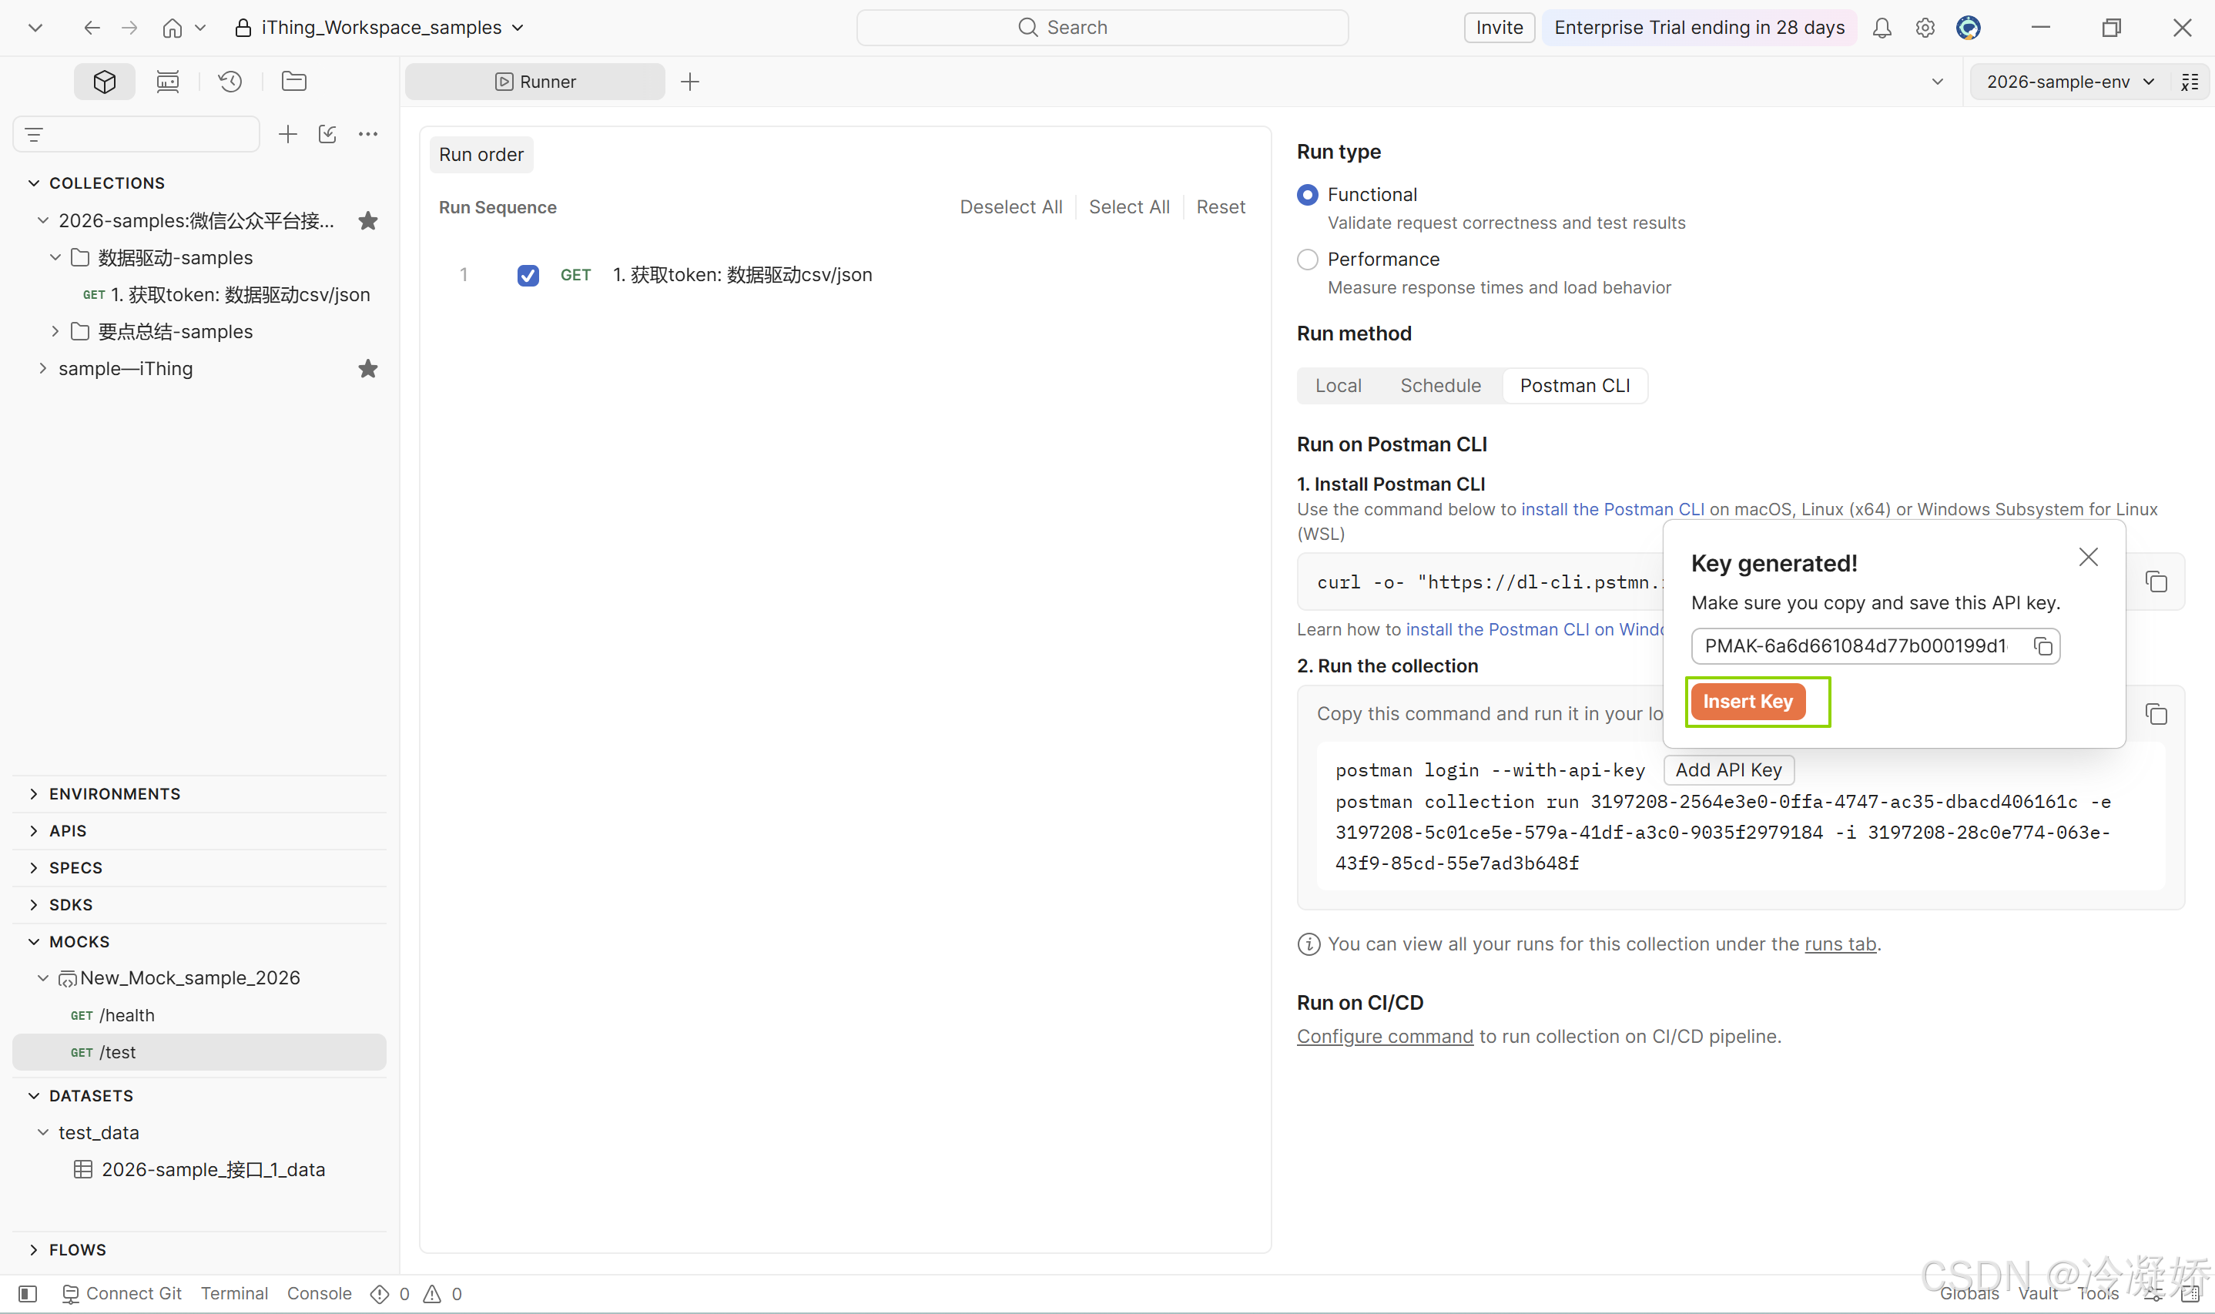This screenshot has width=2215, height=1314.
Task: Copy the generated PMAK API key
Action: [x=2043, y=646]
